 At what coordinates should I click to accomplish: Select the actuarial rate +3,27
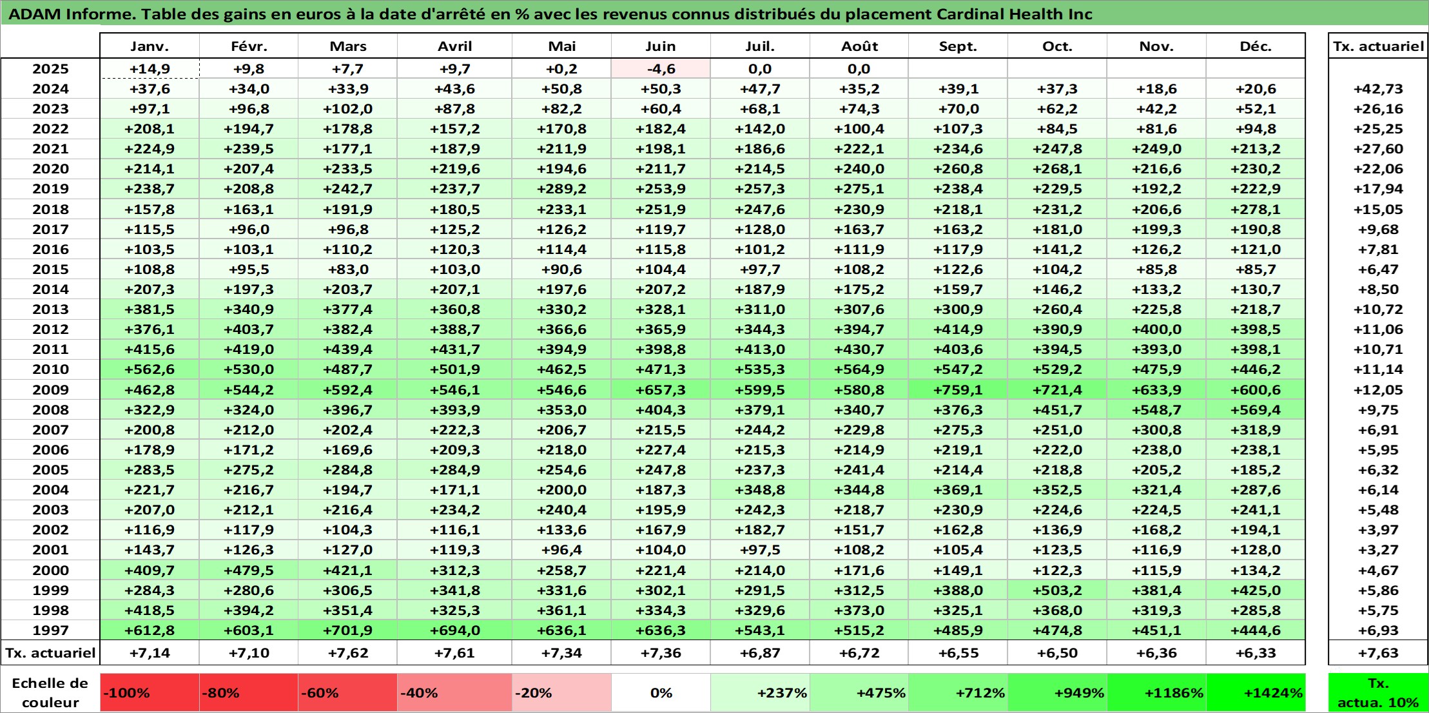click(x=1378, y=550)
